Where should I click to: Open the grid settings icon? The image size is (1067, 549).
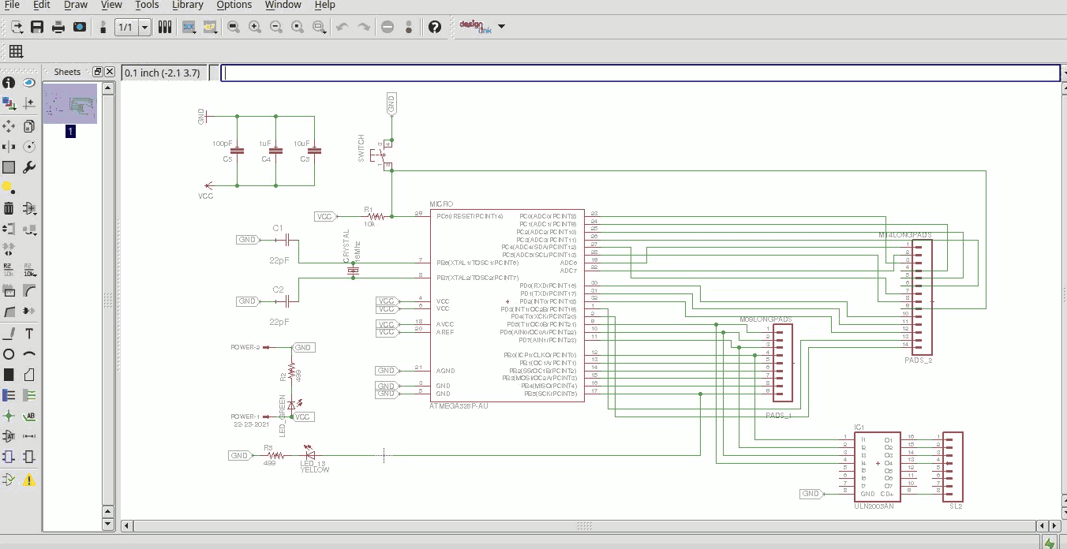[16, 52]
